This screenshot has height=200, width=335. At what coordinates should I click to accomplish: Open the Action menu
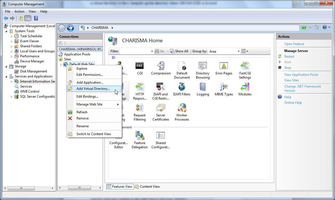tap(19, 11)
